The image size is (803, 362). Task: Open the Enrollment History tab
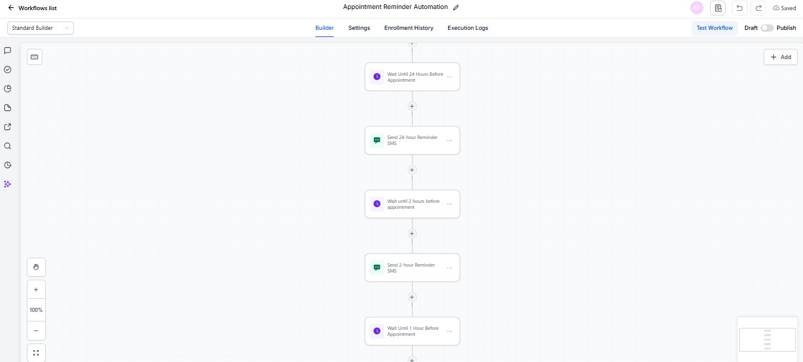pyautogui.click(x=408, y=28)
